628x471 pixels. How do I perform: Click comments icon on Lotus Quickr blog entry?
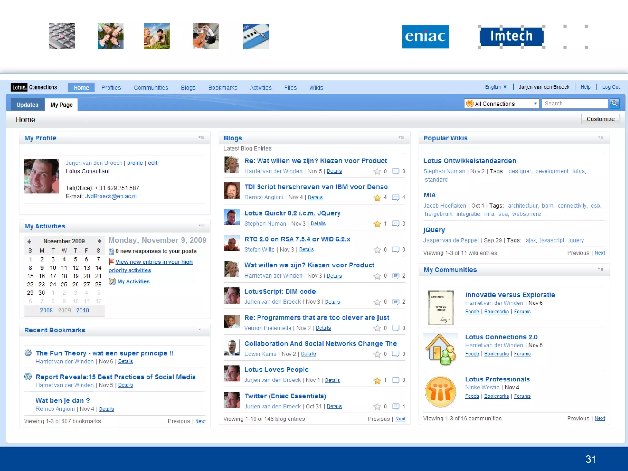click(x=396, y=224)
